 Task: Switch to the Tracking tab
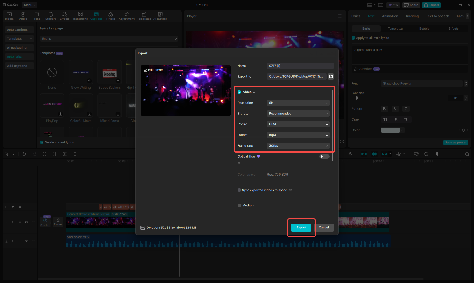412,16
